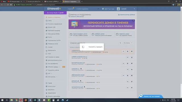
Task: Click shield icon on learnwpfromscratch.com row
Action: [132, 63]
